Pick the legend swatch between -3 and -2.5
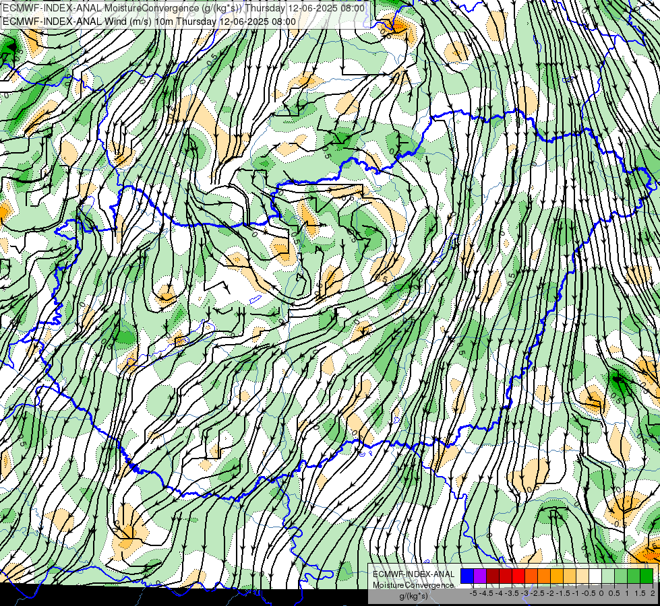 pyautogui.click(x=531, y=576)
